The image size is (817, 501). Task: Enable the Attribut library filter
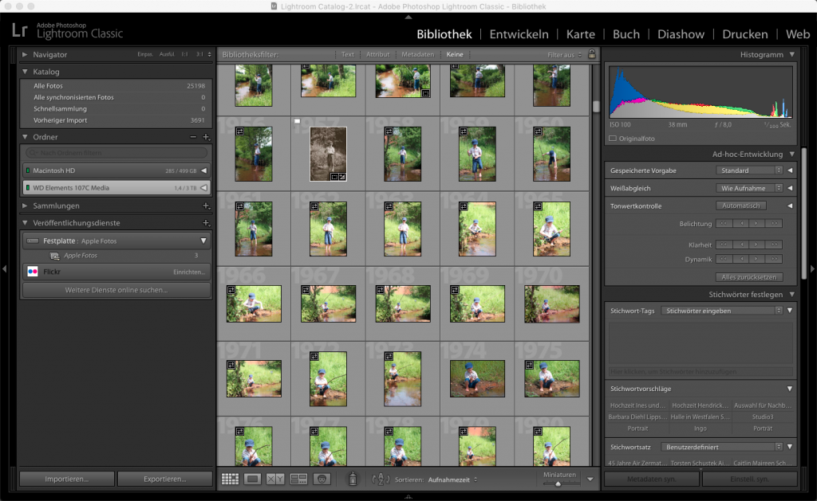click(377, 54)
